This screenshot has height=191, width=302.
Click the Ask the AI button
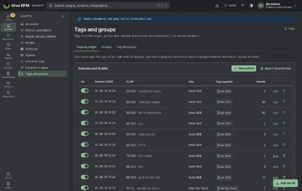[285, 183]
